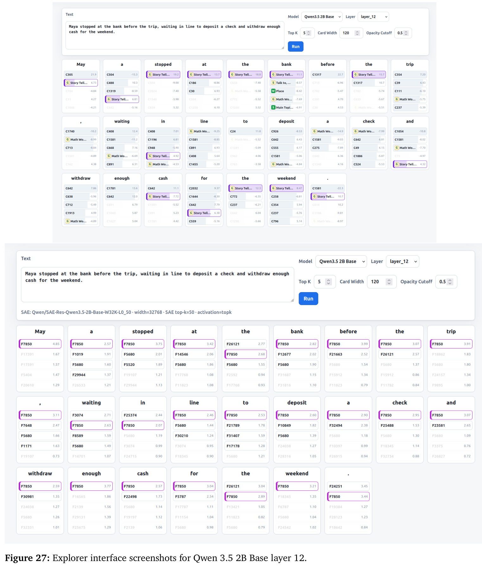Click the W Place entry under 'bank'
The height and width of the screenshot is (568, 482).
286,91
